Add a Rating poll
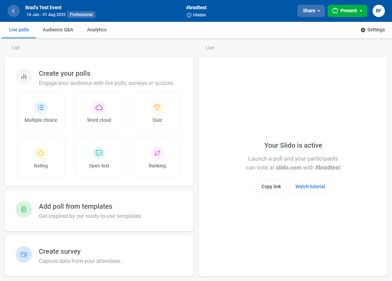The image size is (392, 281). pos(41,158)
